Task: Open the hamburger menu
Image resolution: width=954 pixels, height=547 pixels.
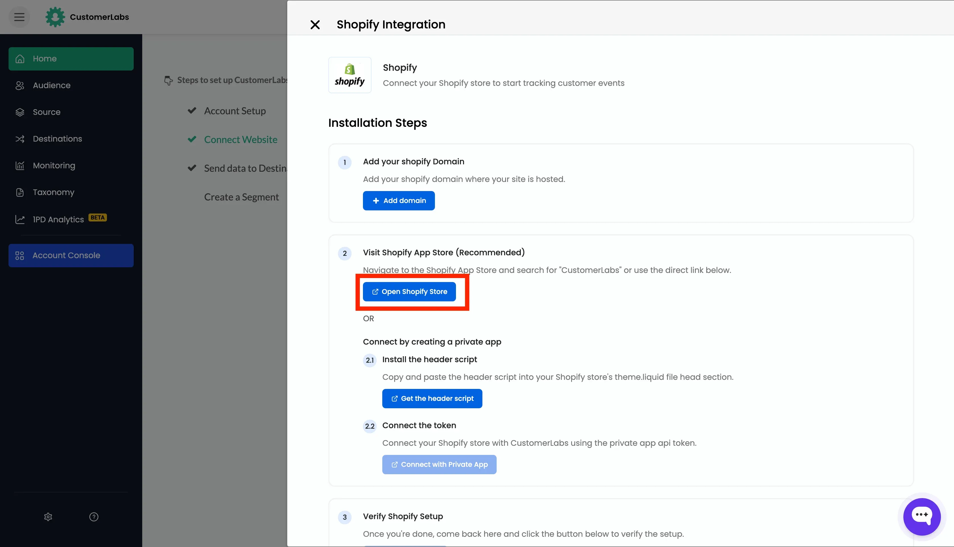Action: 19,17
